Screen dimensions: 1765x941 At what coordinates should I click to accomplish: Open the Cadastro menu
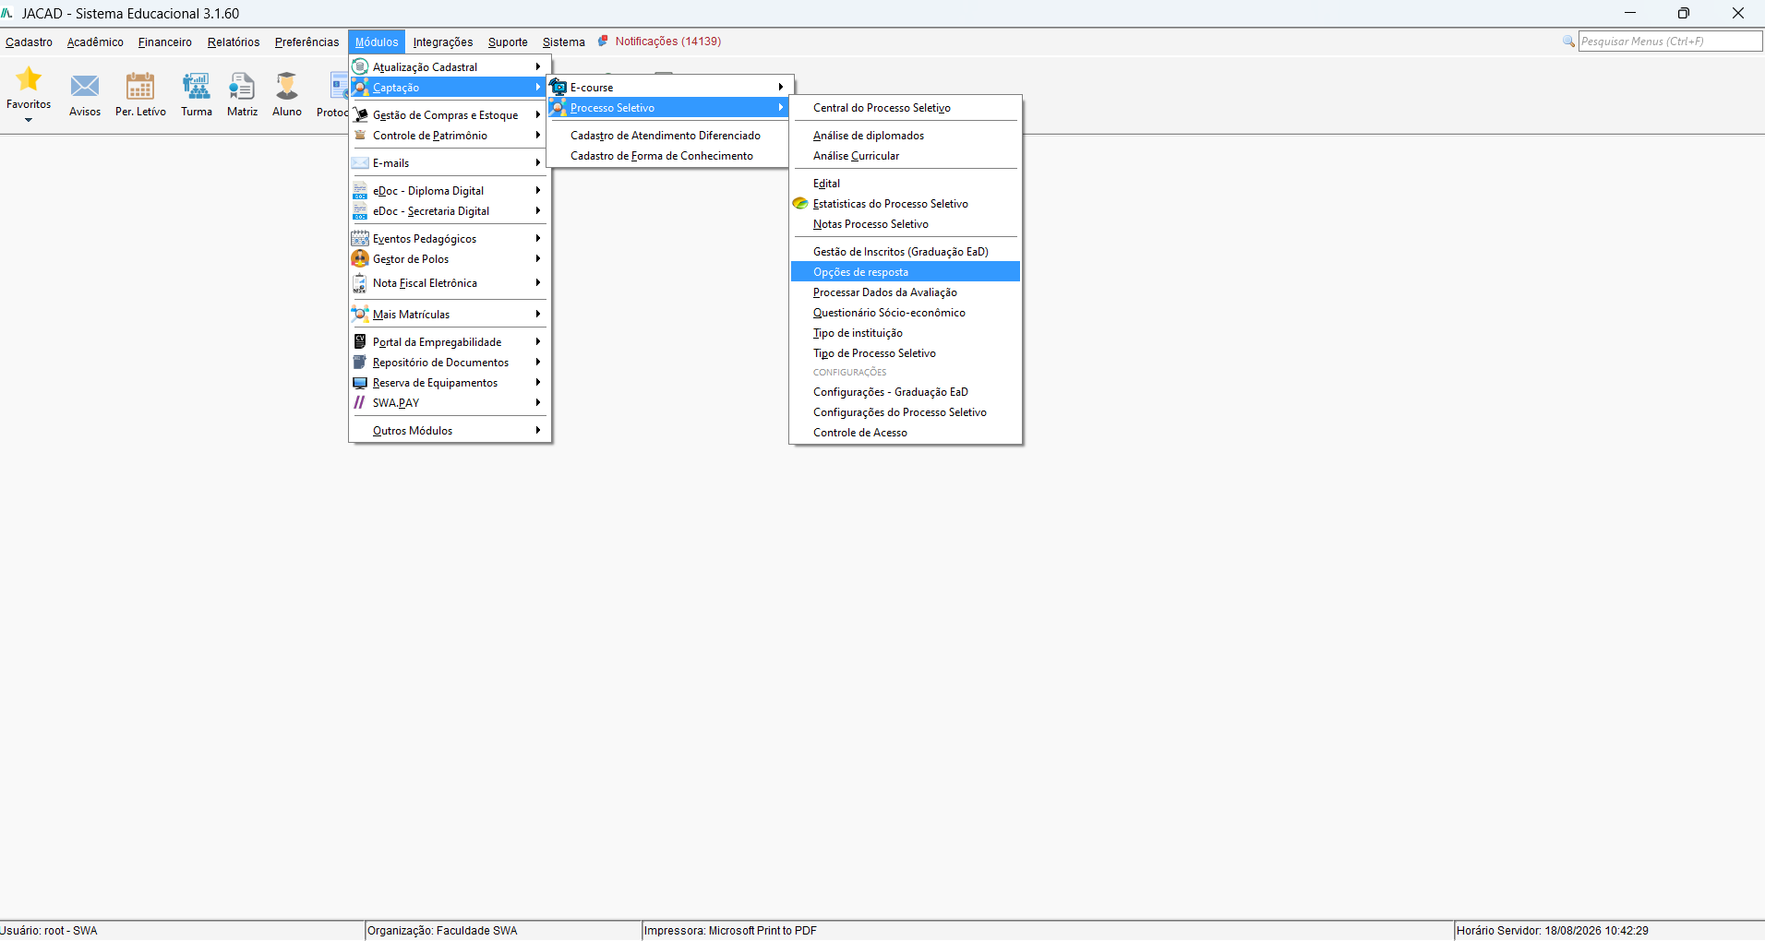tap(29, 42)
